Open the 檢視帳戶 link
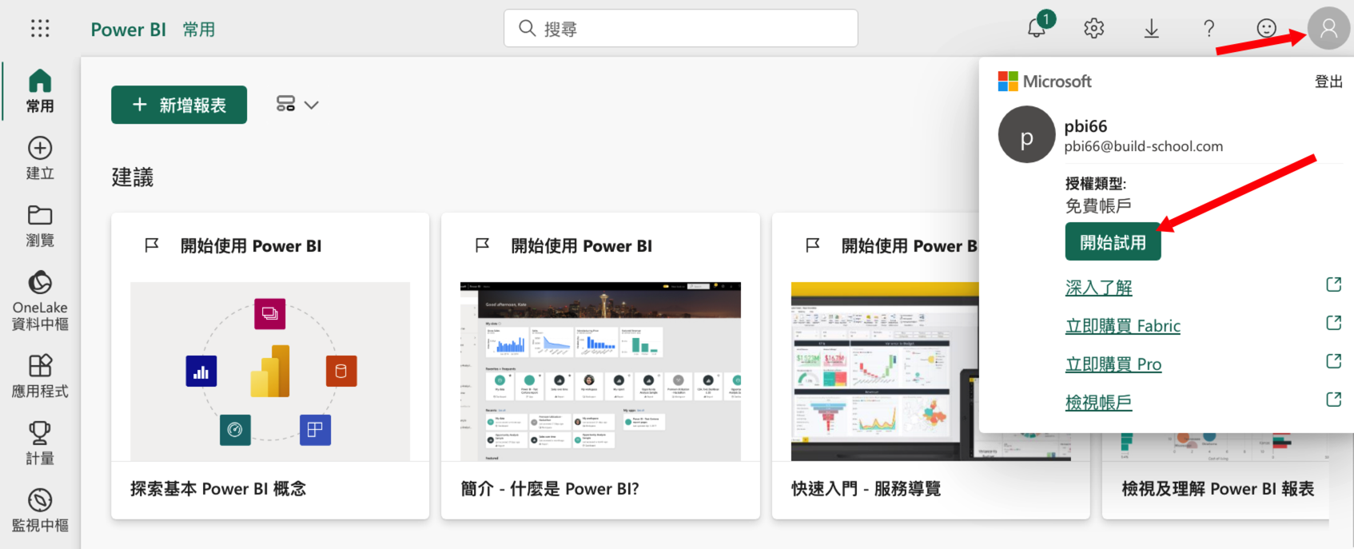Viewport: 1354px width, 549px height. point(1098,403)
